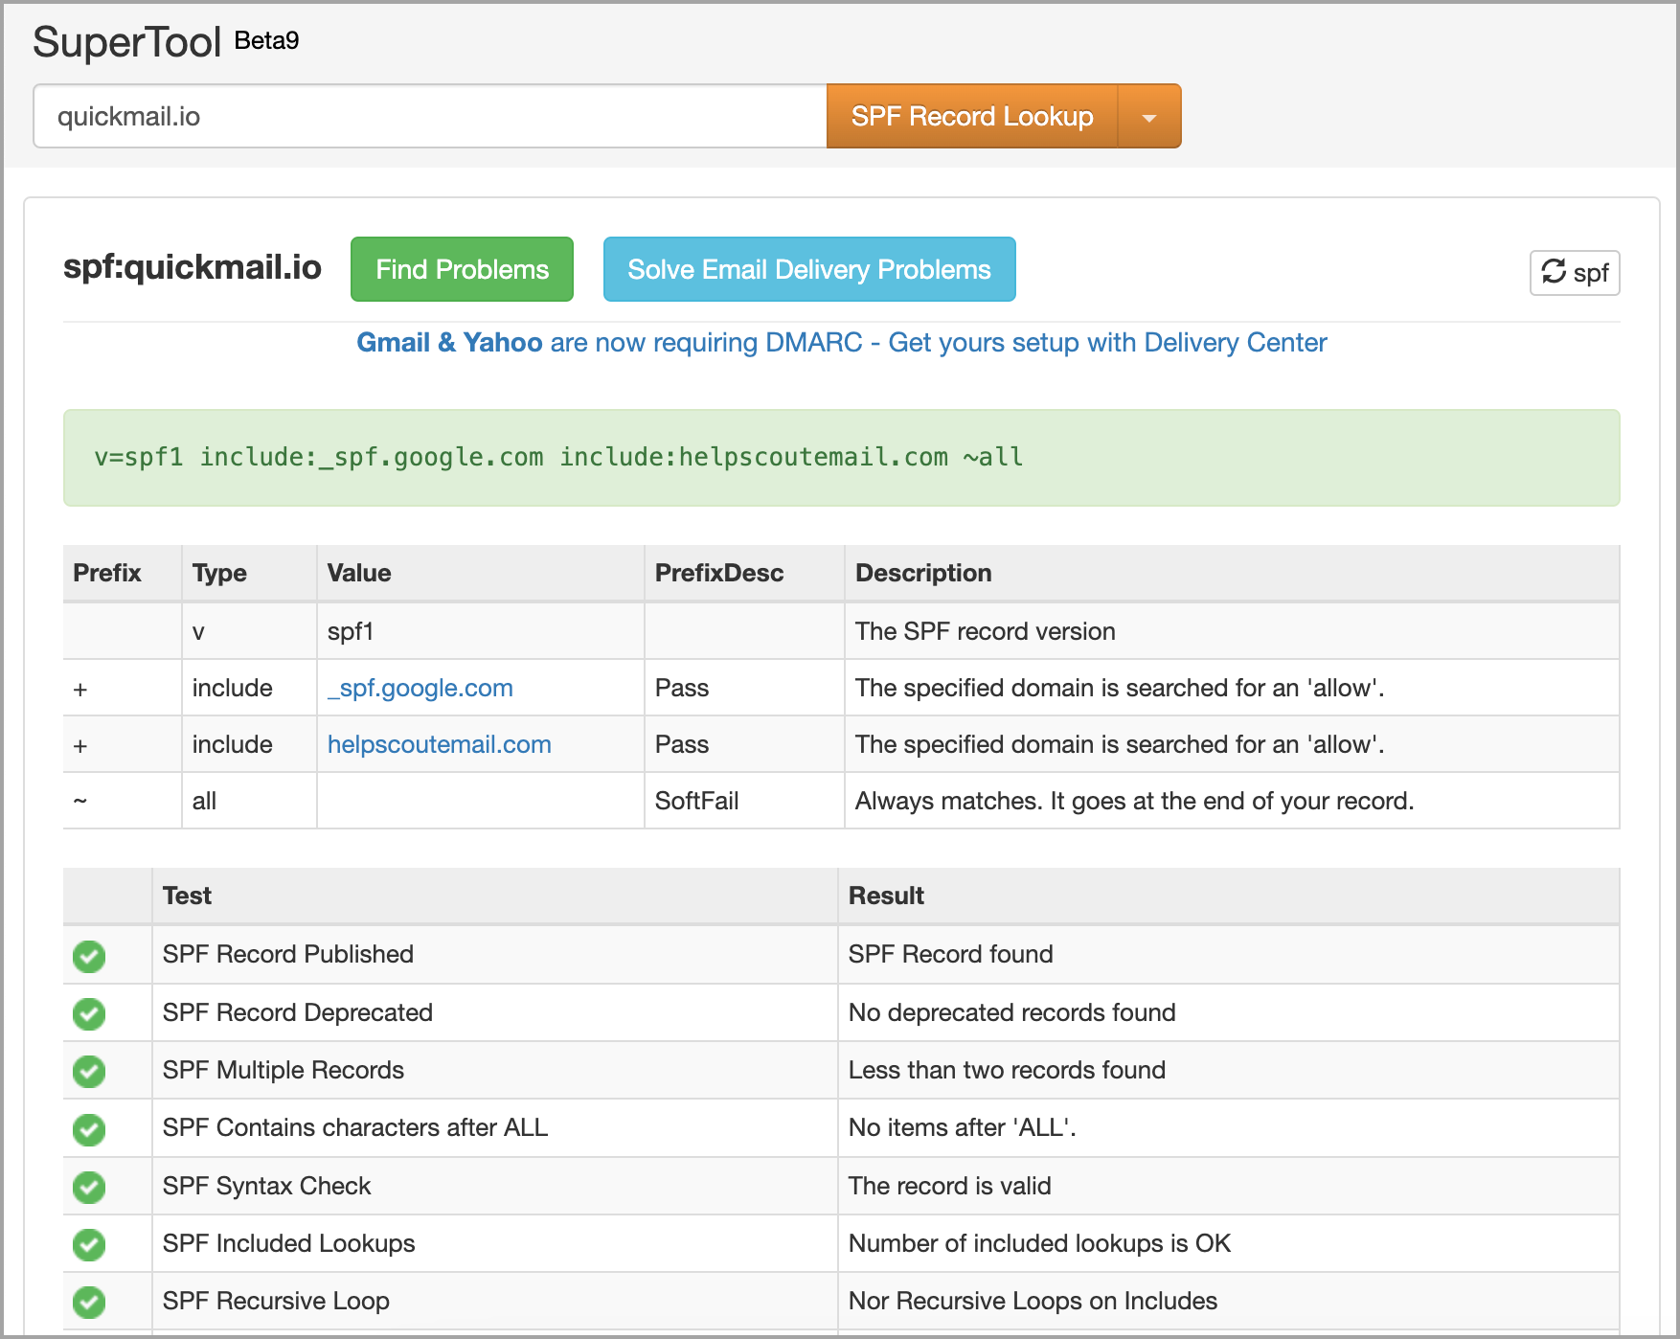Click 'Always matches. It goes at the end' text
The width and height of the screenshot is (1680, 1339).
pos(1135,801)
